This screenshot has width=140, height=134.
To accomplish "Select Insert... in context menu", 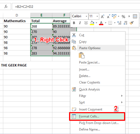I will pos(98,69).
